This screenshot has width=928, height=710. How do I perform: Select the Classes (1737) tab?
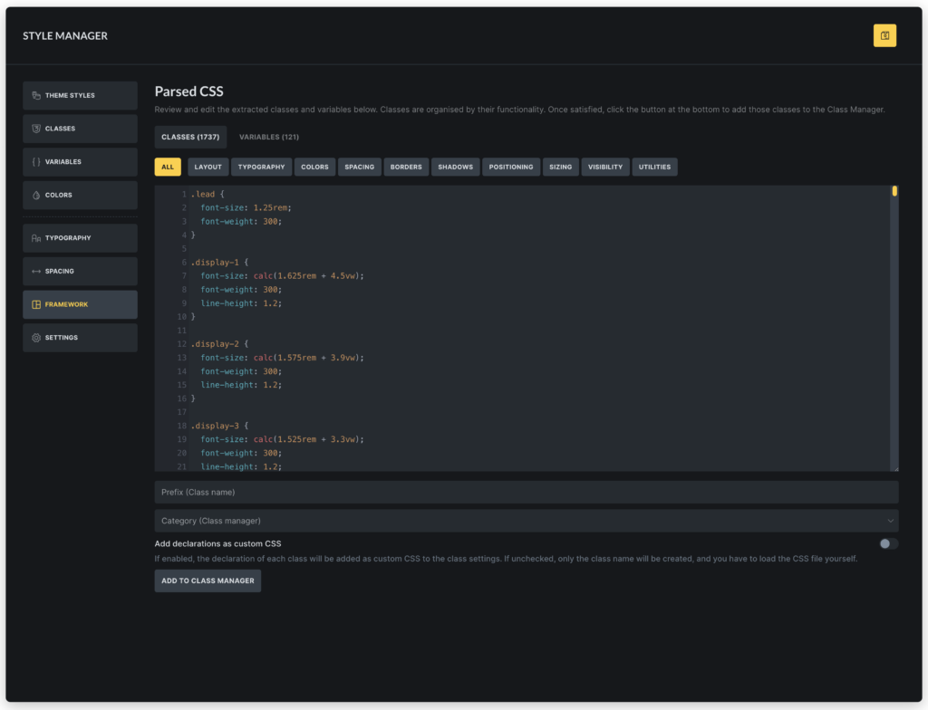coord(190,137)
